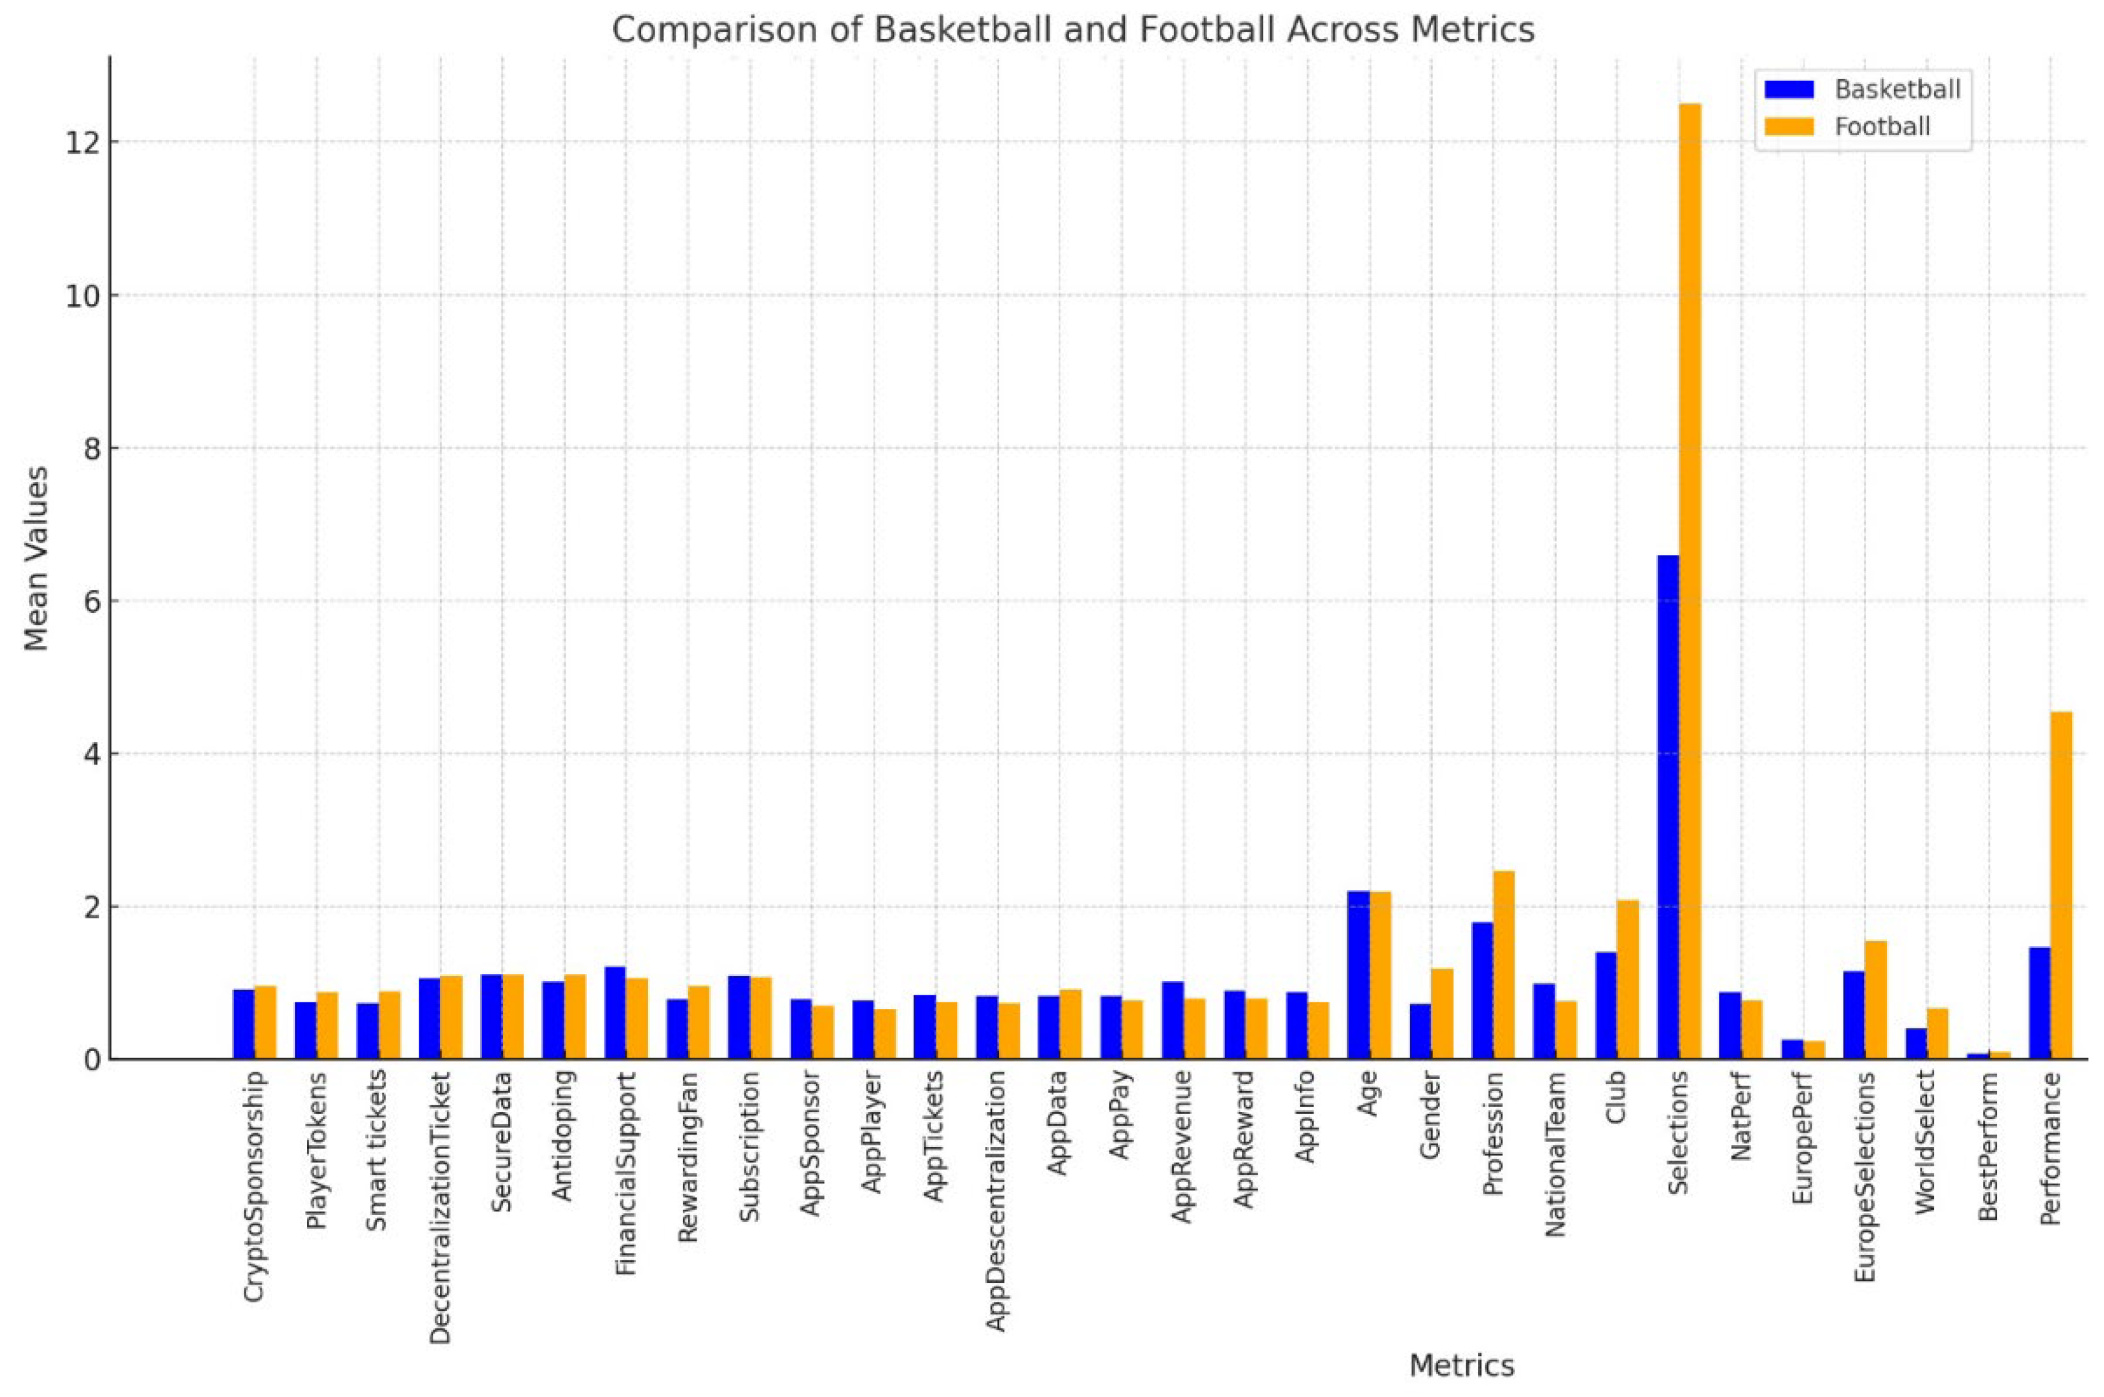2104x1397 pixels.
Task: Click the chart title text
Action: (x=1072, y=30)
